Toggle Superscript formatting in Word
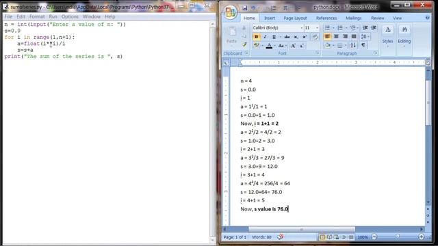438x246 pixels. pyautogui.click(x=304, y=37)
